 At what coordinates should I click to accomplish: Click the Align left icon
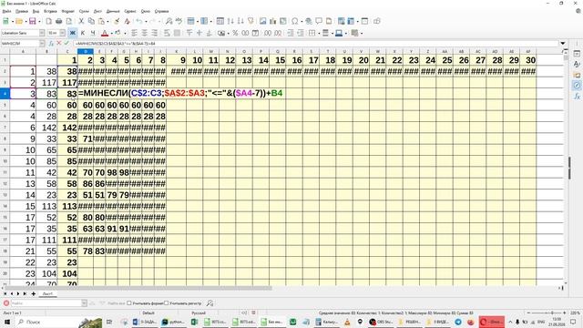pos(135,33)
